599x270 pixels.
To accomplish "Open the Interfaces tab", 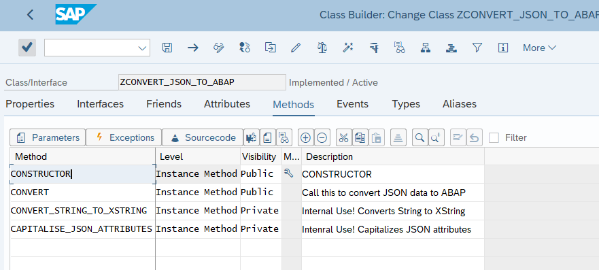I will [x=101, y=104].
